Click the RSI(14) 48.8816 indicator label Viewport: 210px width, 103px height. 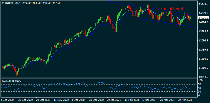[11, 81]
